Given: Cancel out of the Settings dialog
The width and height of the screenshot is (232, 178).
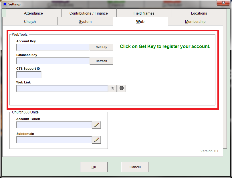Looking at the screenshot, I should 135,167.
